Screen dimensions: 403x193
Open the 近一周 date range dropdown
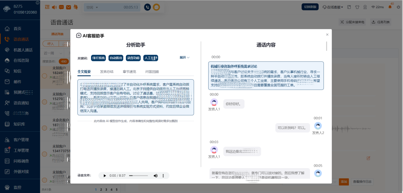(53, 53)
